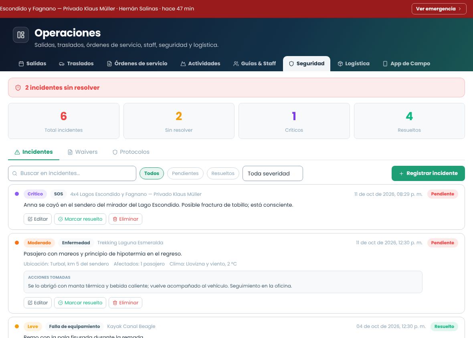Click the Leve severity badge
Screen dimensions: 473x338
click(33, 326)
